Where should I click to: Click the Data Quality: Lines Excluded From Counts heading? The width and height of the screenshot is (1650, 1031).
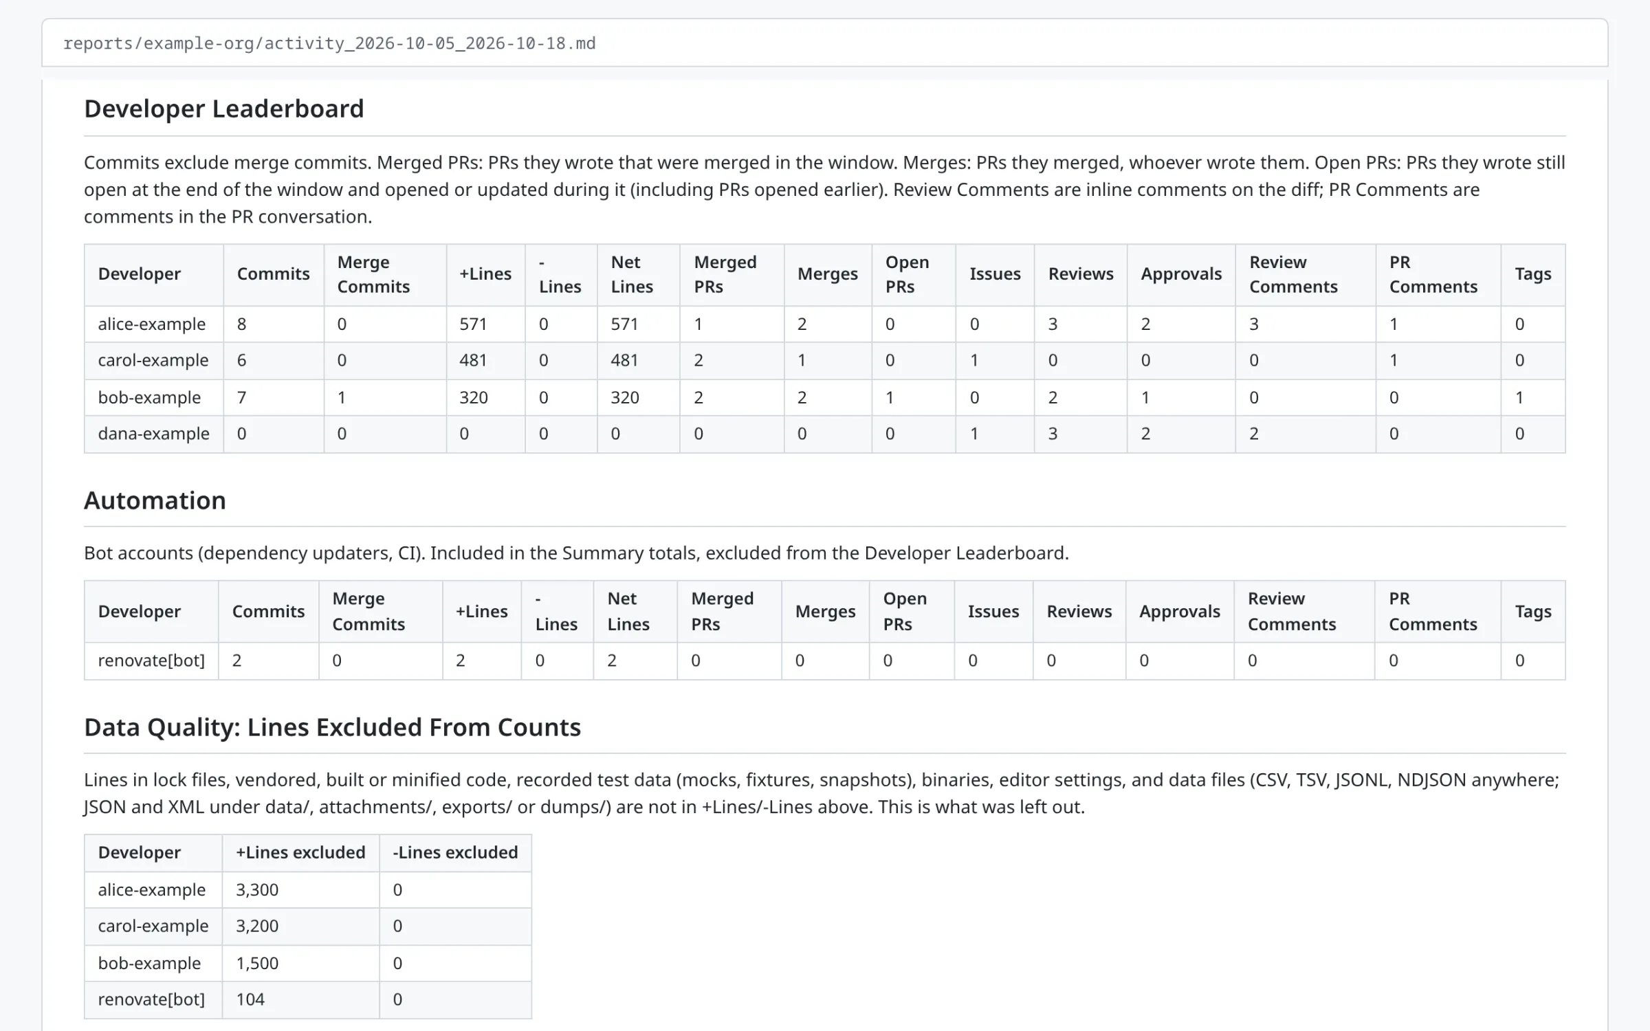[x=332, y=727]
